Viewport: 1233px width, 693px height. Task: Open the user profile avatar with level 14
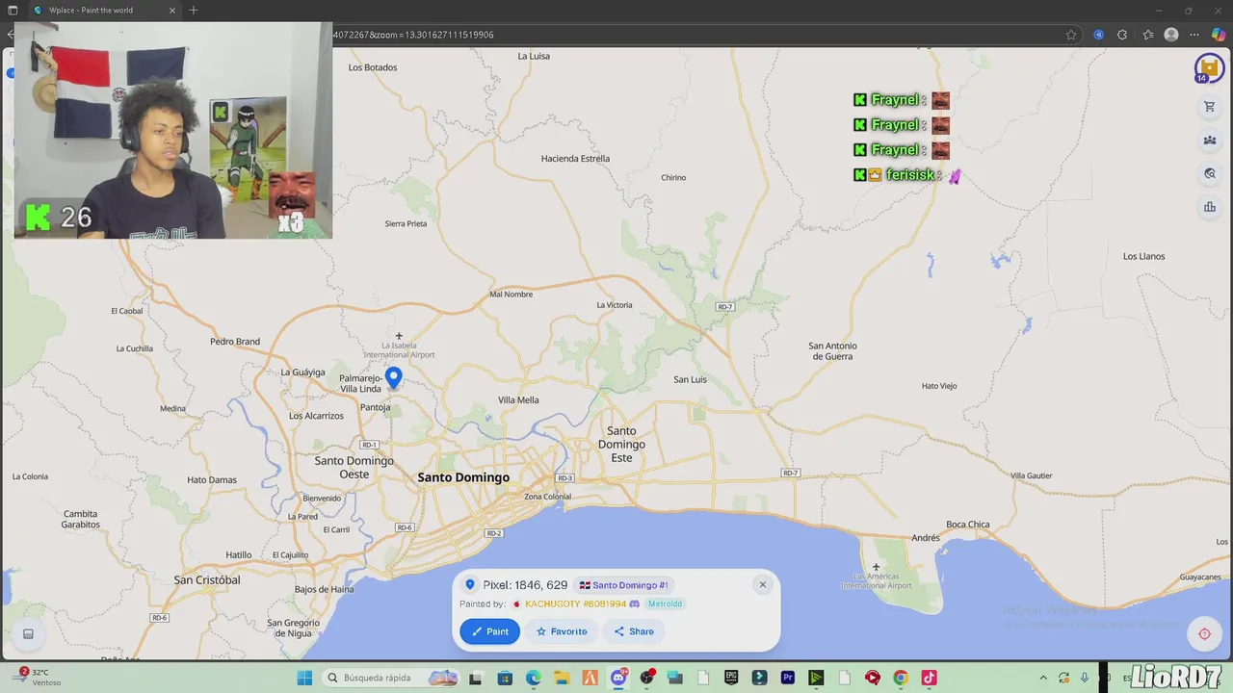1209,68
